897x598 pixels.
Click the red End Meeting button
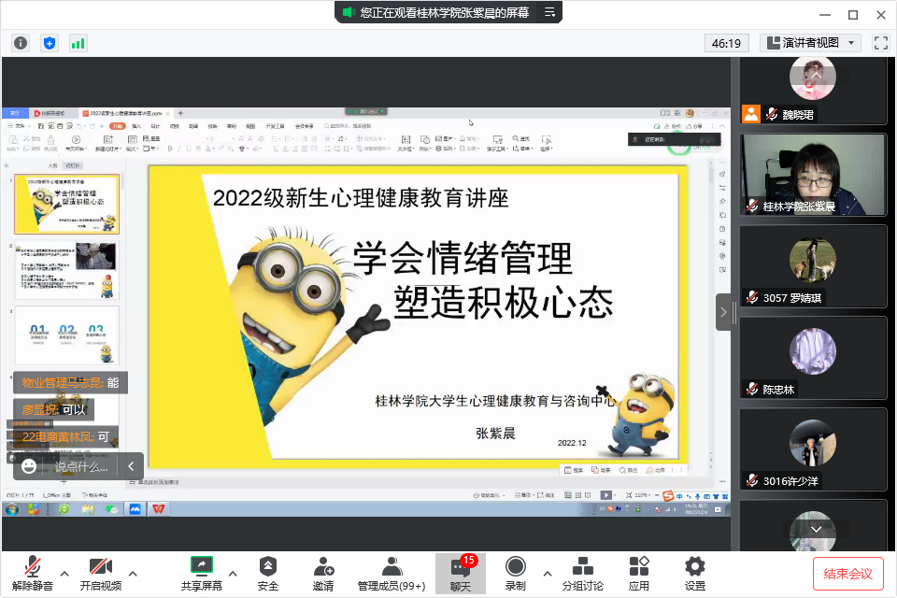pos(847,573)
